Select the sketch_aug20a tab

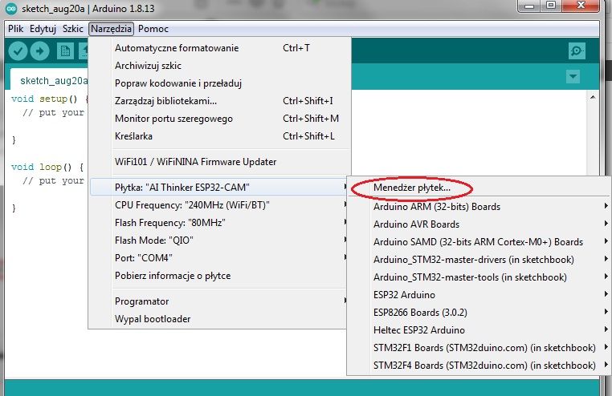(51, 80)
